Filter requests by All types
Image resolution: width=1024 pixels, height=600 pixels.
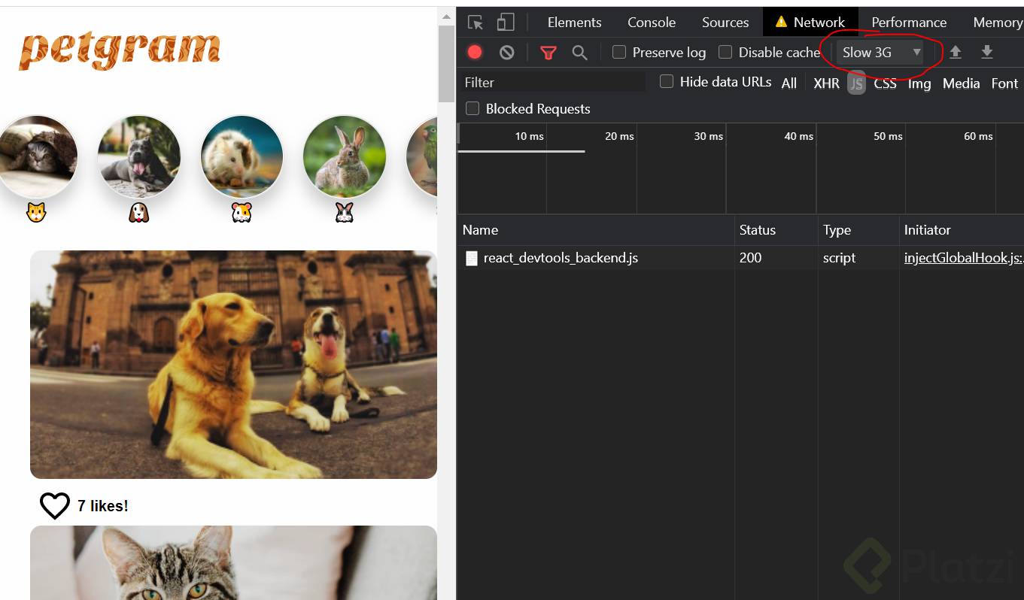coord(789,83)
